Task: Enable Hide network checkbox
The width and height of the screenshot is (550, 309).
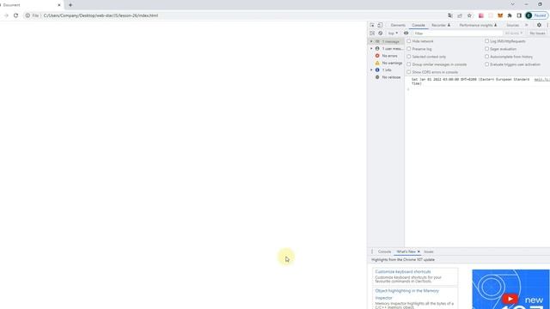Action: click(409, 41)
